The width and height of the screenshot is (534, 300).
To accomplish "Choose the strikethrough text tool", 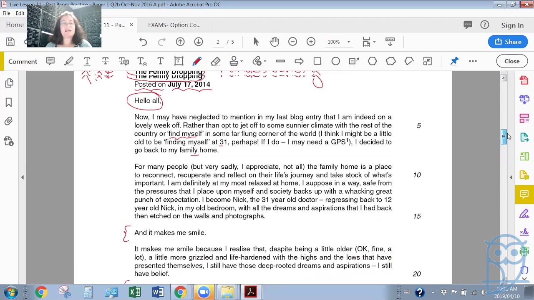I will click(106, 61).
